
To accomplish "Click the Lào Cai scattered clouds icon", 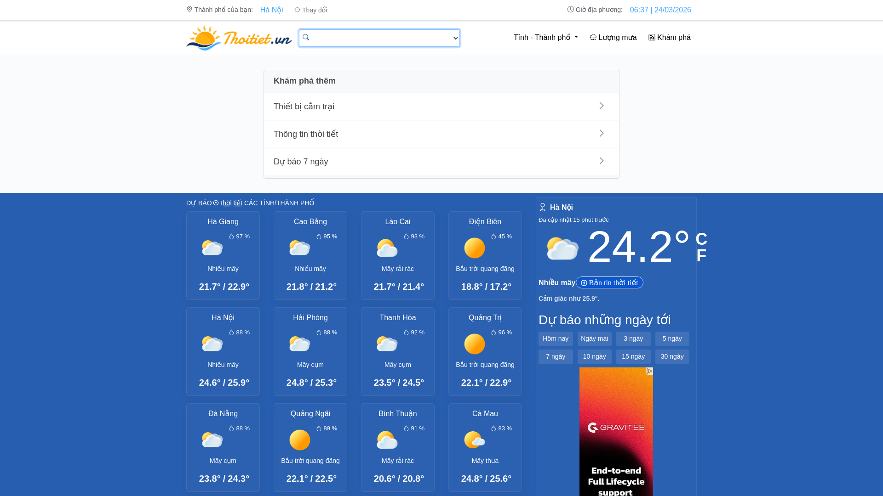I will click(x=387, y=248).
